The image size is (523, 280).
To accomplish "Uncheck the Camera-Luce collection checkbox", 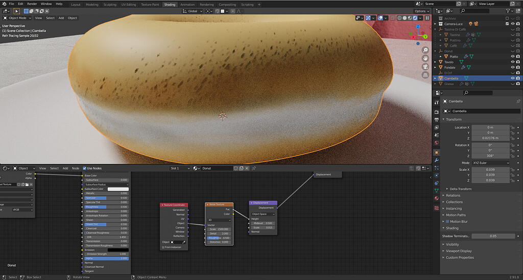I will point(507,24).
